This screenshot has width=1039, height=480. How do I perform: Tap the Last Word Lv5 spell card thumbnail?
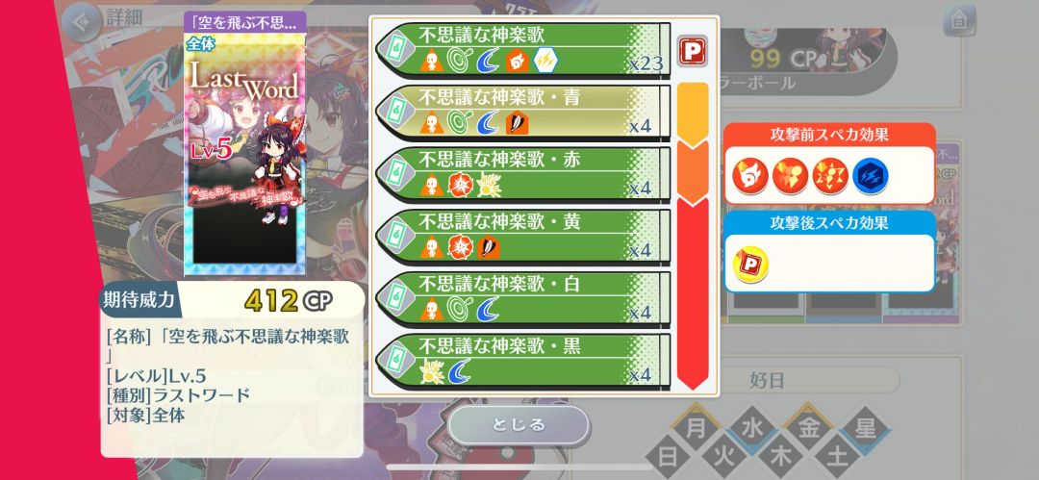click(245, 144)
